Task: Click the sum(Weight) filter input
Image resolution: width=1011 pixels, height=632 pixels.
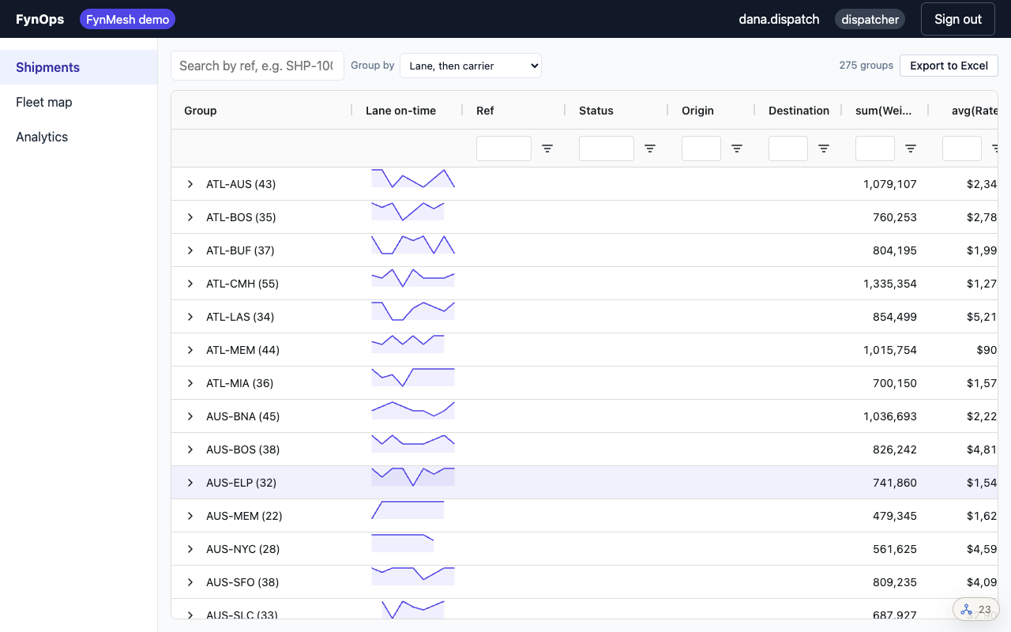Action: tap(875, 149)
